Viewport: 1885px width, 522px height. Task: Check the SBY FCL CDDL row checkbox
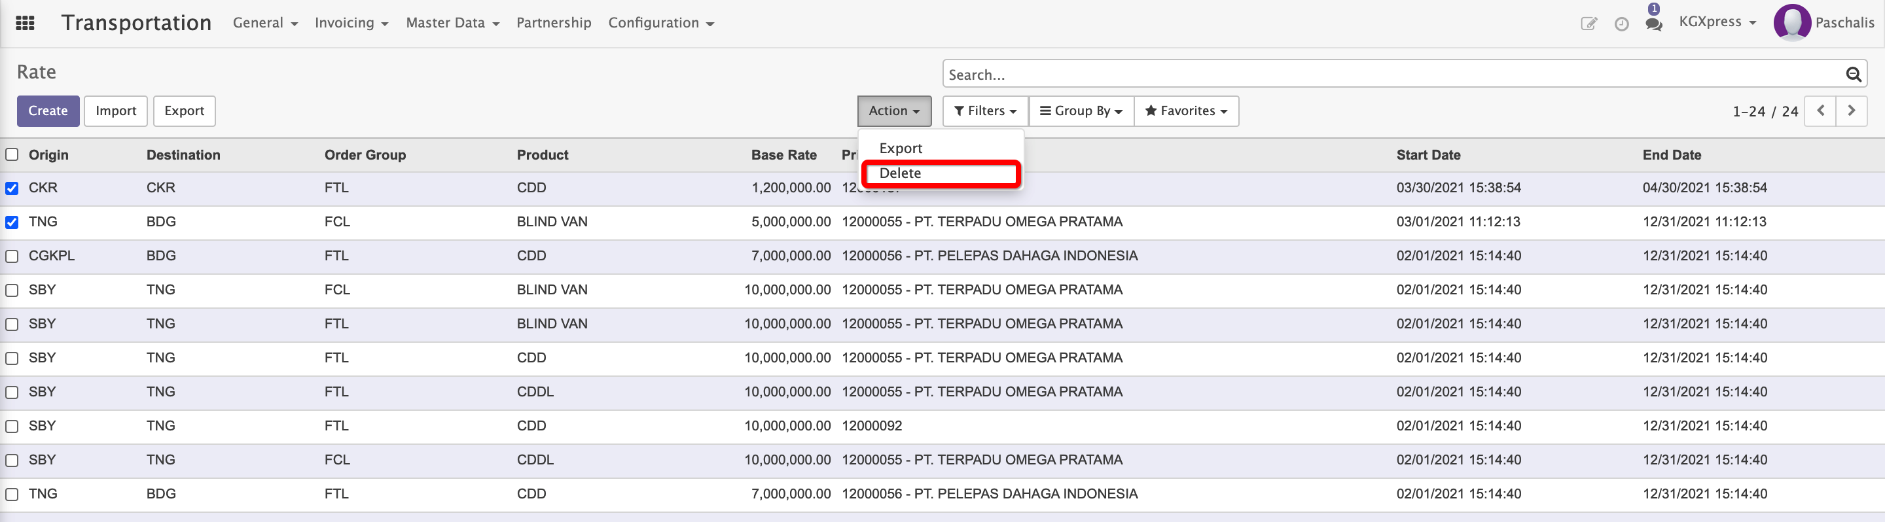point(12,461)
